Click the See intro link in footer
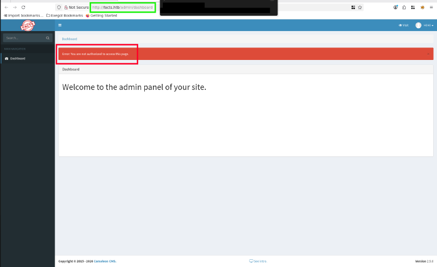Image resolution: width=437 pixels, height=267 pixels. (258, 262)
